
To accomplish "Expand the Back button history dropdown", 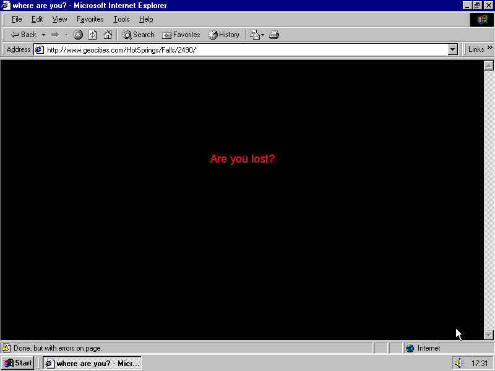I will [43, 35].
